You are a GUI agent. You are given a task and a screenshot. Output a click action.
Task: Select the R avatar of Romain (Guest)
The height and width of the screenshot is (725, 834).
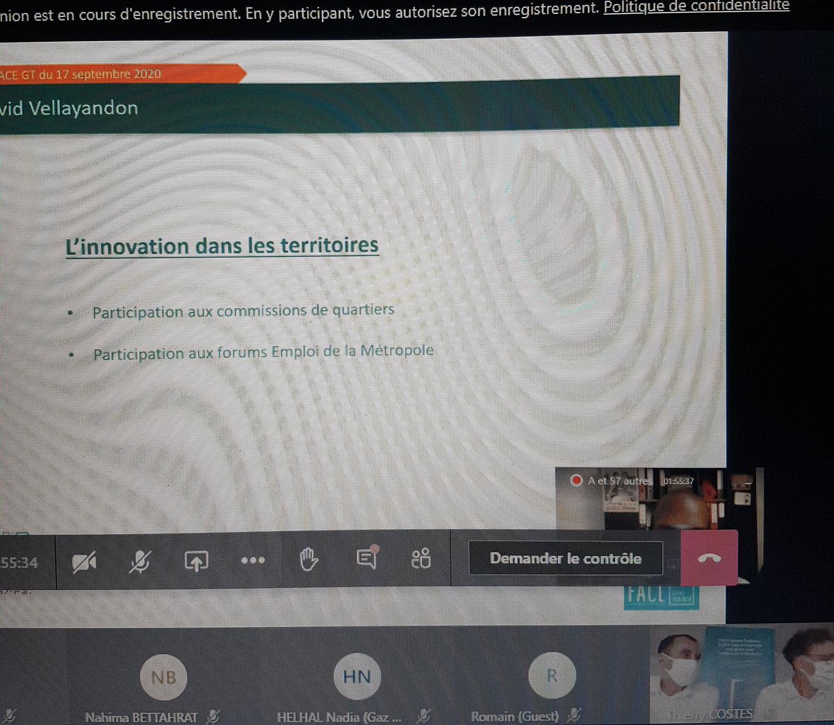tap(552, 676)
